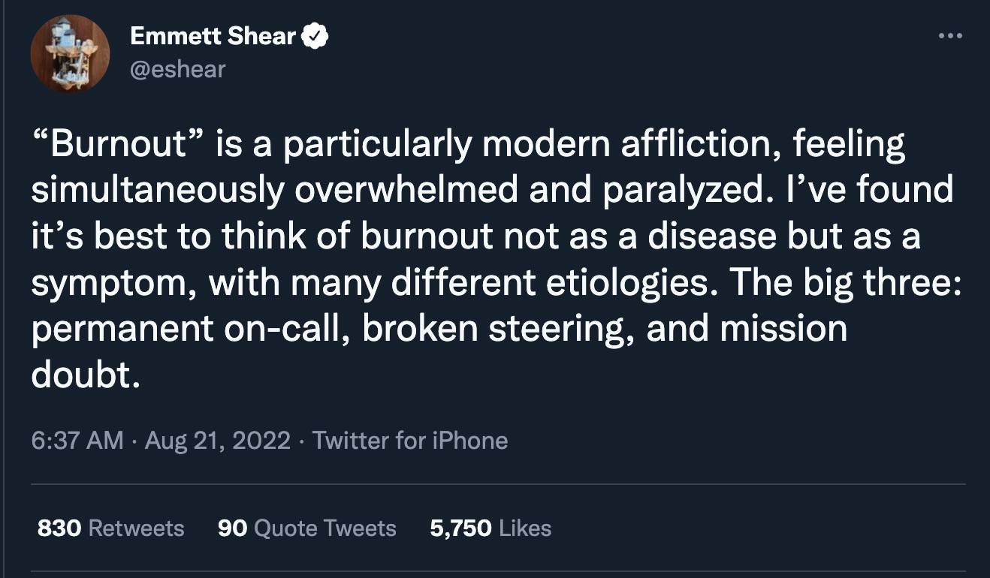Click the quoted word “Burnout” in the tweet
This screenshot has width=990, height=578.
(x=120, y=145)
